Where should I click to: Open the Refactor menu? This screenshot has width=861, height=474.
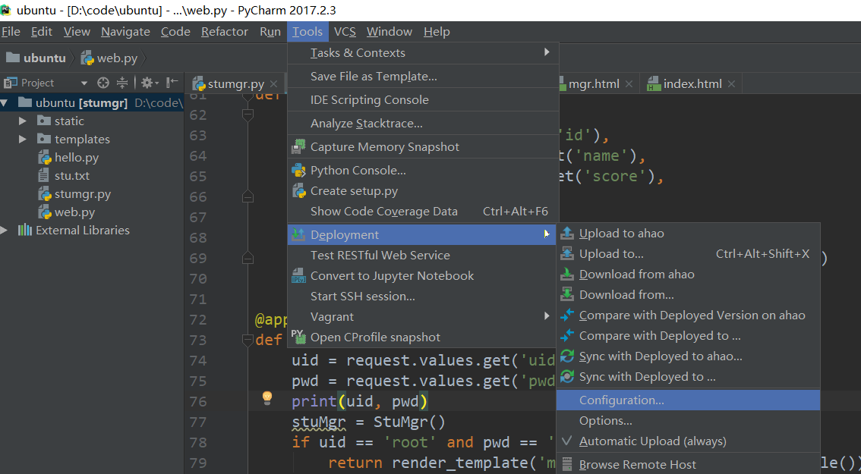(225, 32)
